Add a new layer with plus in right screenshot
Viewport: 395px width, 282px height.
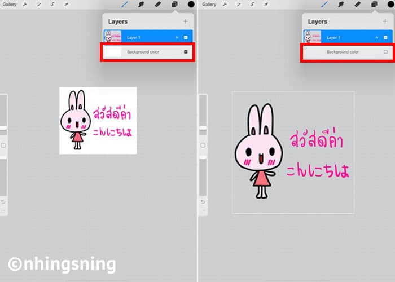tap(385, 21)
